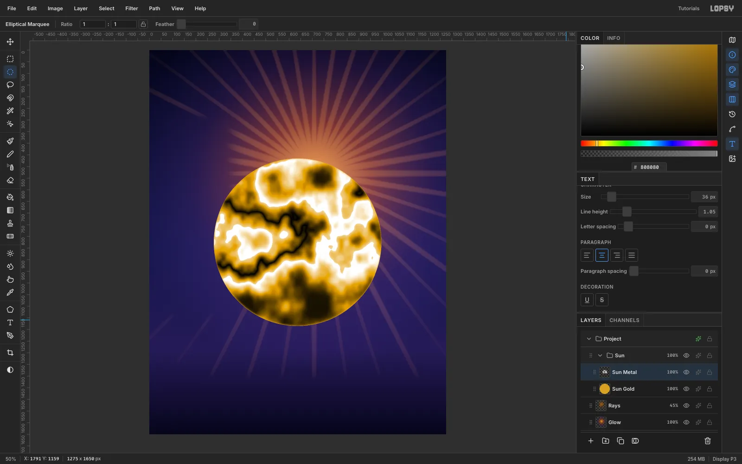Lock the Sun Metal layer
Screen dimensions: 742x464
(x=710, y=372)
